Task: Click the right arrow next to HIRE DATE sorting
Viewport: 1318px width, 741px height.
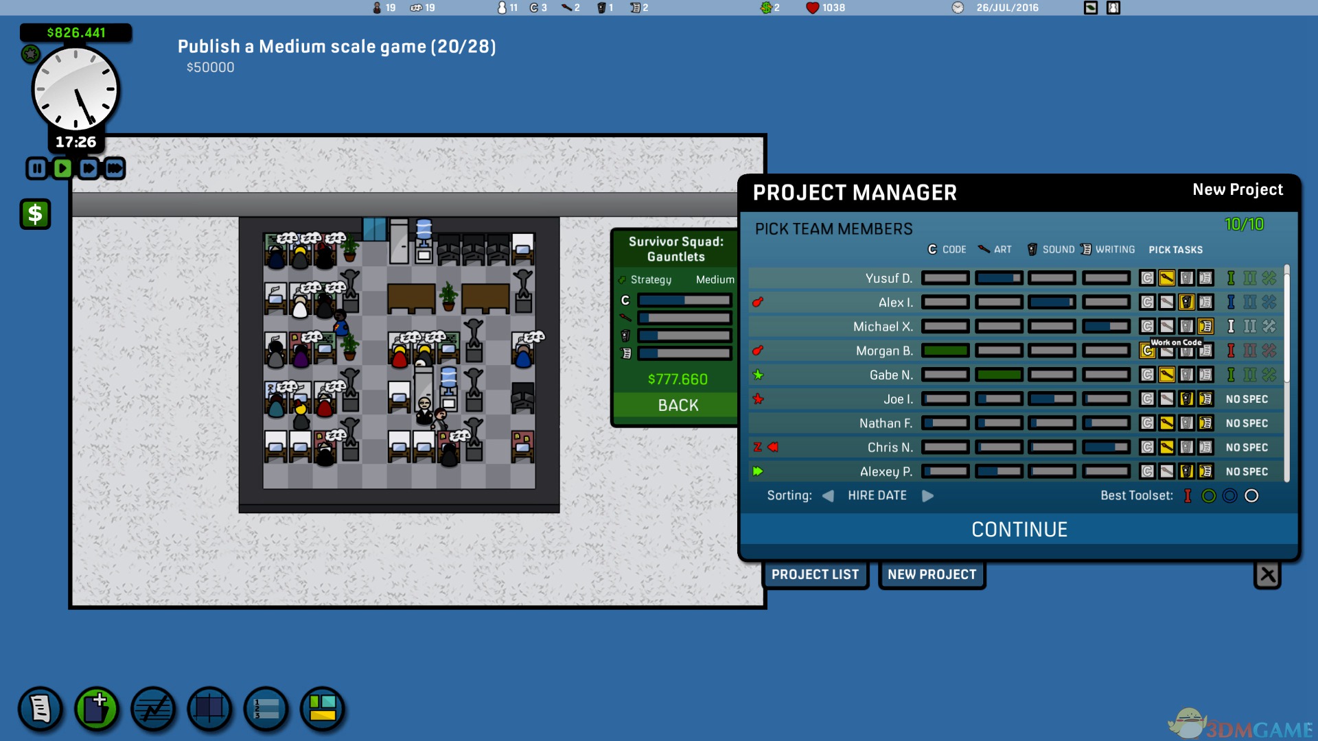Action: (x=929, y=496)
